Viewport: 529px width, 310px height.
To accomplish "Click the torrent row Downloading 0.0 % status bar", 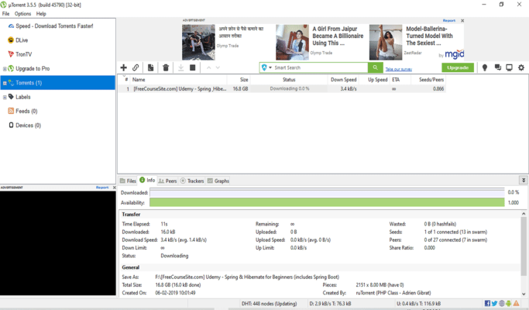I will tap(289, 89).
